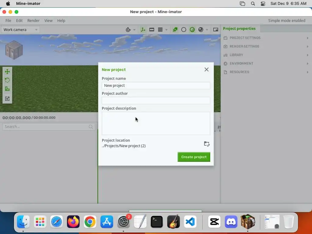
Task: Click the Environment globe icon
Action: click(x=225, y=63)
